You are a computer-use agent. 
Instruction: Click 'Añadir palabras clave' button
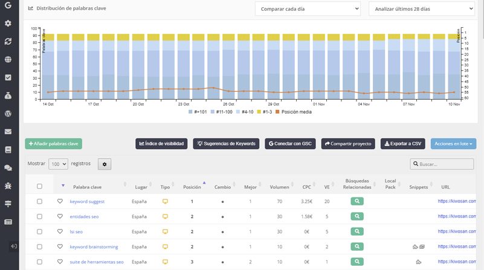click(53, 144)
